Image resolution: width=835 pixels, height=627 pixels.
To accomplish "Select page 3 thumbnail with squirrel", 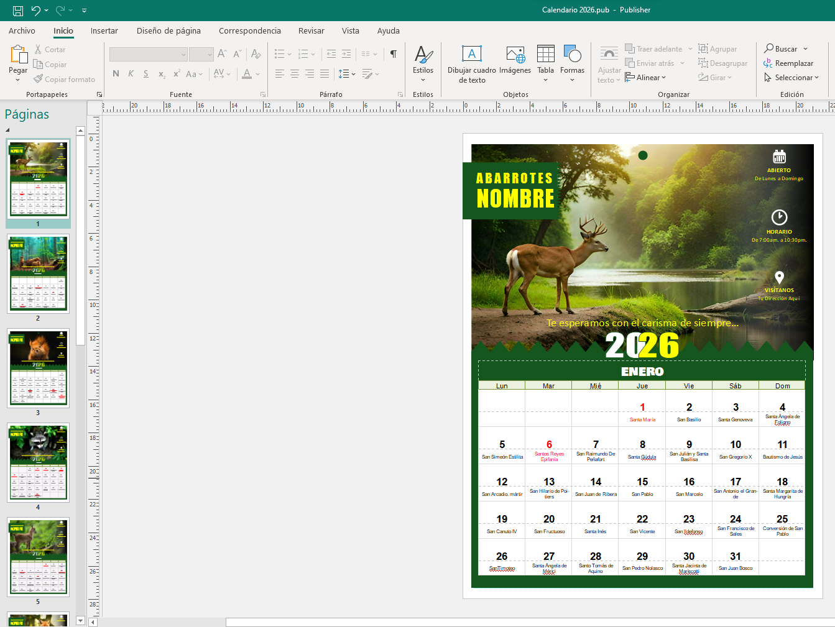I will pyautogui.click(x=38, y=368).
